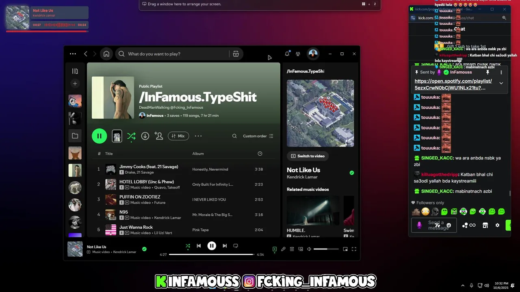
Task: Create a new playlist with plus button
Action: (75, 84)
